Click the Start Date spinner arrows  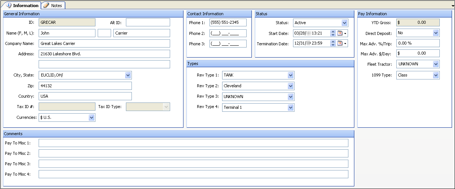333,33
